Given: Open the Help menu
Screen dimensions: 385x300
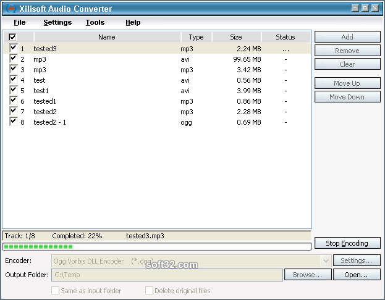Looking at the screenshot, I should click(x=133, y=22).
